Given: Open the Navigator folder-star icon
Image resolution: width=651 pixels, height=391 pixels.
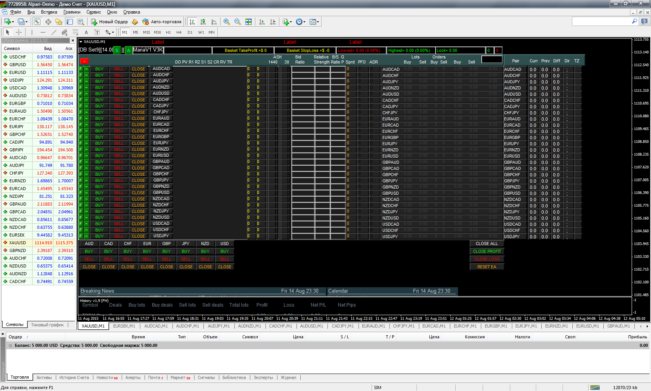Looking at the screenshot, I should (59, 22).
